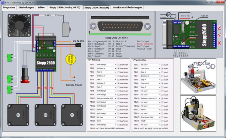Toggle Invertieren for German PIN 1
226x138 pixels.
click(118, 65)
